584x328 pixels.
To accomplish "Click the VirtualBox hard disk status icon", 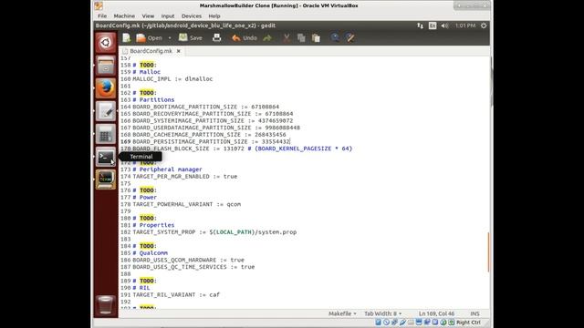I will [378, 323].
